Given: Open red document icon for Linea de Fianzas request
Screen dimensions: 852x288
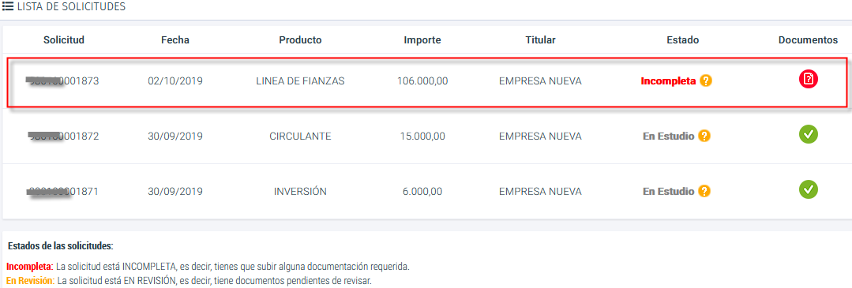Looking at the screenshot, I should click(808, 80).
